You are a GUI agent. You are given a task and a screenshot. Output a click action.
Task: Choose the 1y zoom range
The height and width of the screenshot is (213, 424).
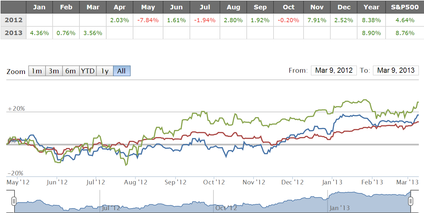coord(105,71)
